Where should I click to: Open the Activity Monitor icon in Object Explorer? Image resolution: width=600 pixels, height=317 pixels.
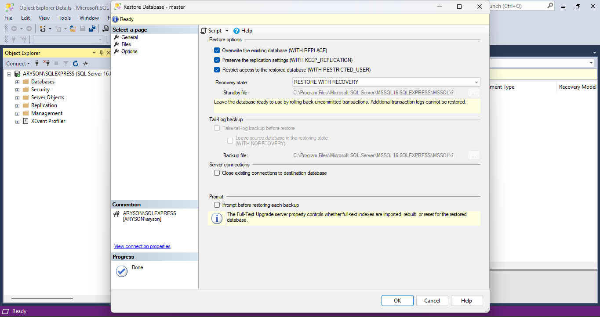(85, 64)
